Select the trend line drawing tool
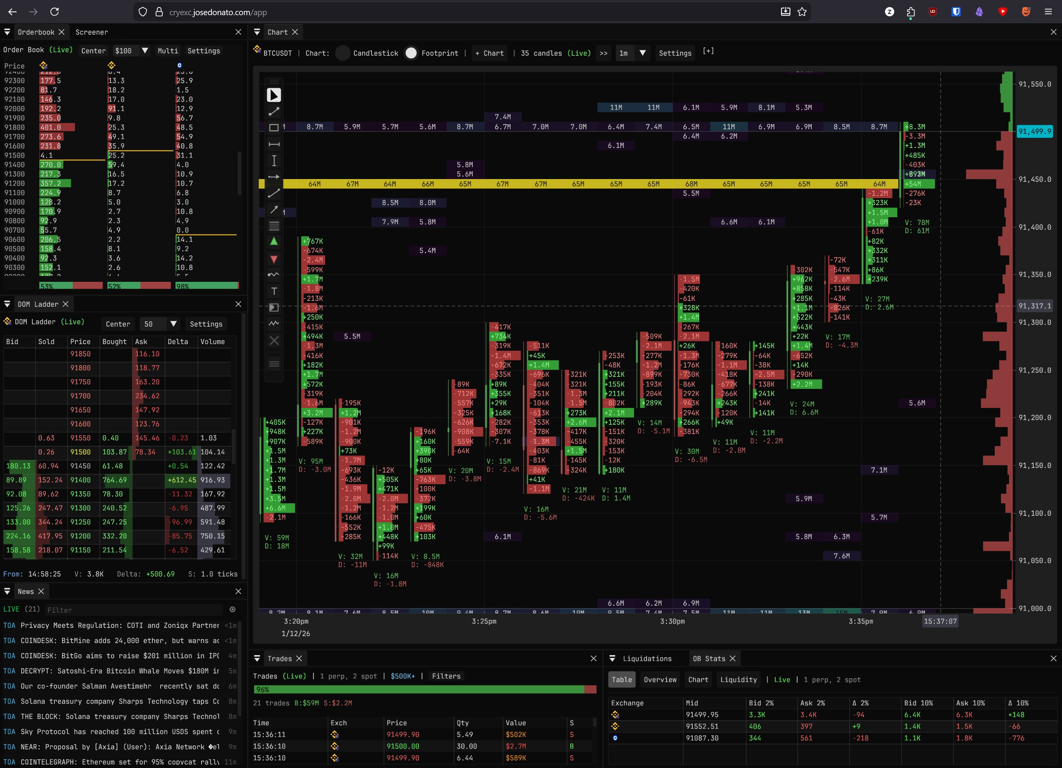Viewport: 1062px width, 768px height. tap(274, 111)
